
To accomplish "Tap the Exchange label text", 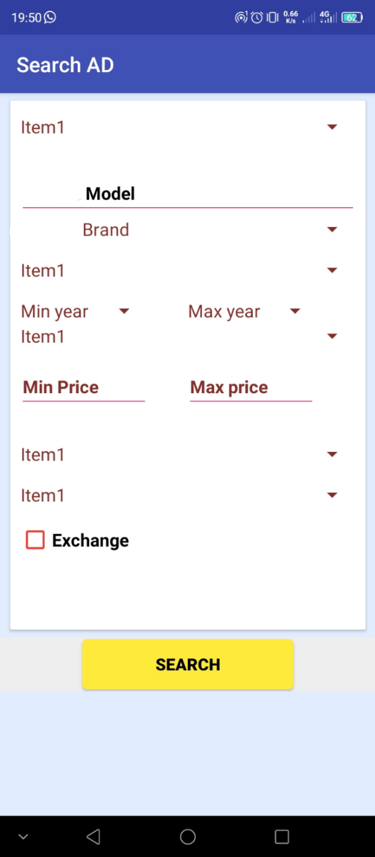I will click(x=90, y=541).
